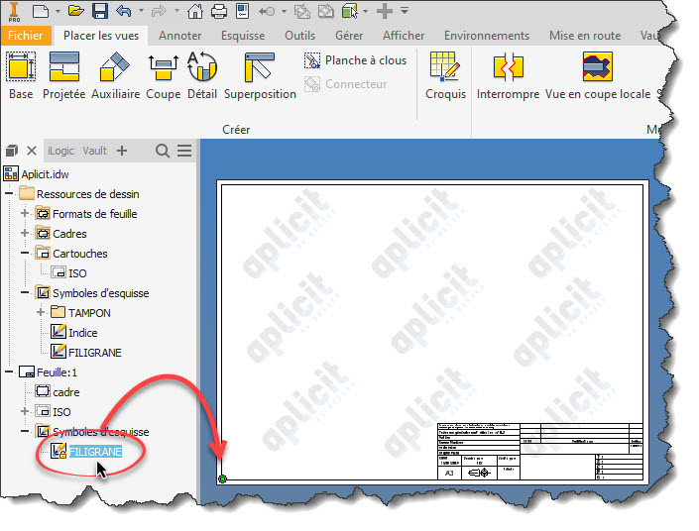Click the Save icon in quick toolbar

coord(100,12)
